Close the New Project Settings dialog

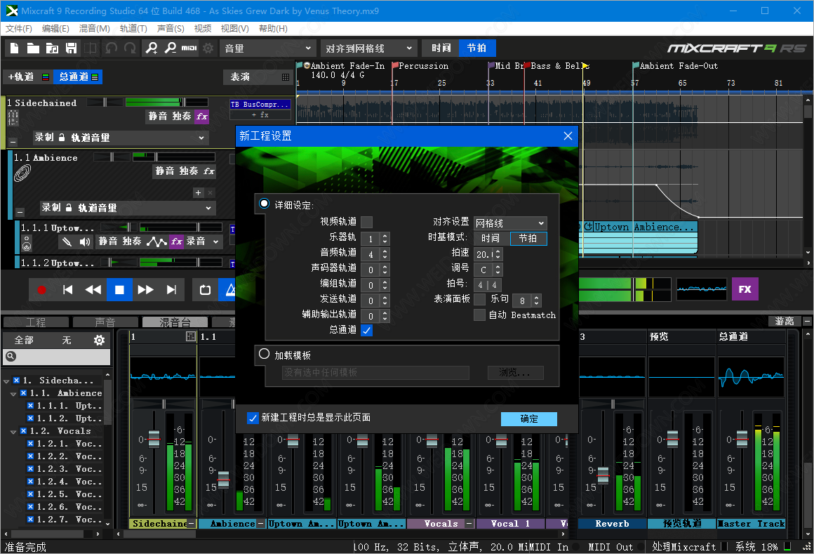click(x=568, y=136)
